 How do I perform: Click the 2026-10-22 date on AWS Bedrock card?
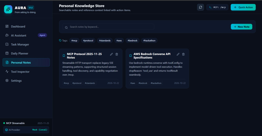click(180, 83)
